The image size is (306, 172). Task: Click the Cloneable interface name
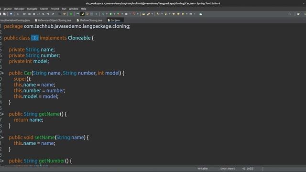click(79, 38)
